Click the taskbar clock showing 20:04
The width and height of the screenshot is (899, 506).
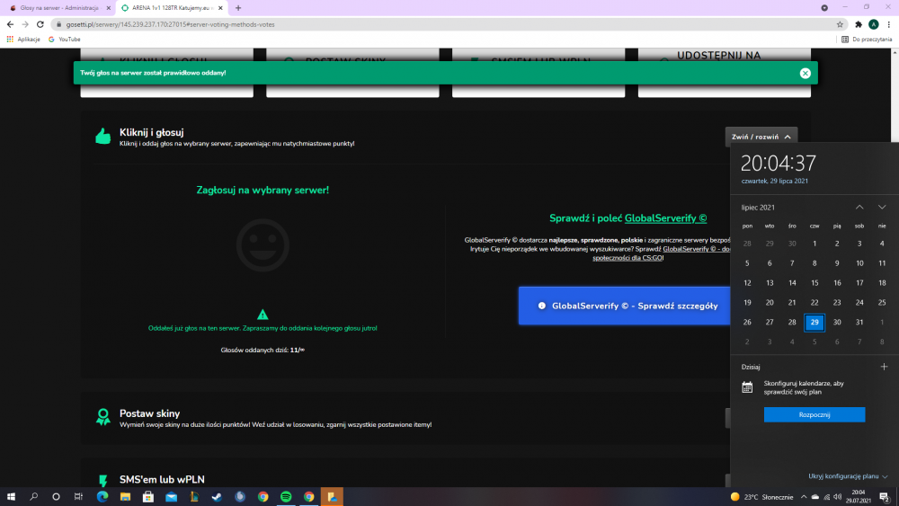coord(859,496)
